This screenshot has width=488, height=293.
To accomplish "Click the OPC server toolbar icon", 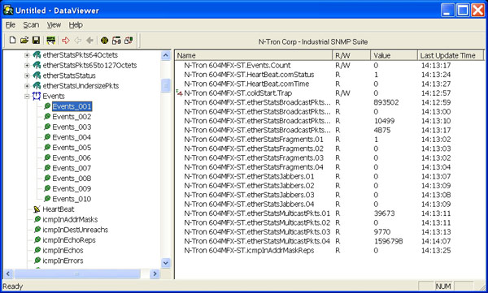I will [50, 40].
